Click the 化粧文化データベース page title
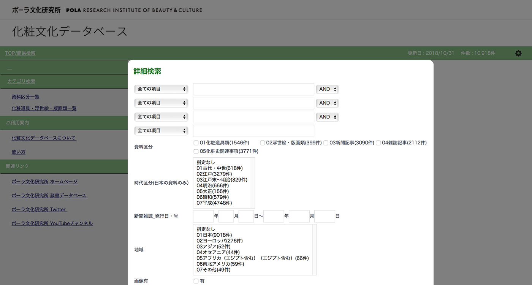This screenshot has width=532, height=285. coord(70,32)
